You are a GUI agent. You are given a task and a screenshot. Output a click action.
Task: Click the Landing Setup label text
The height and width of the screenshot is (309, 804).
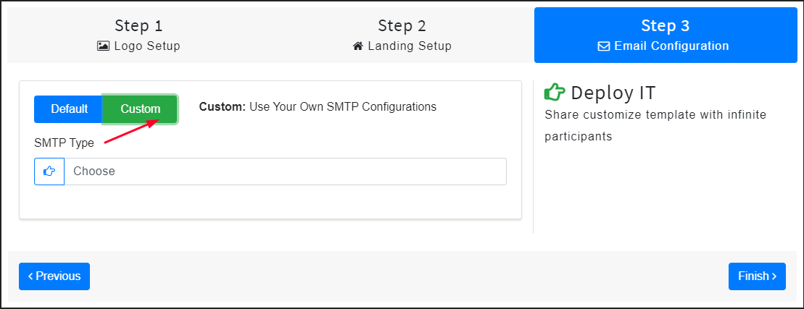pyautogui.click(x=410, y=46)
